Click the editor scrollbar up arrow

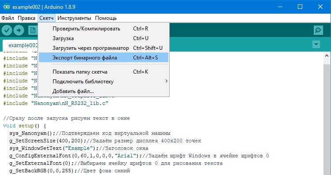(327, 56)
